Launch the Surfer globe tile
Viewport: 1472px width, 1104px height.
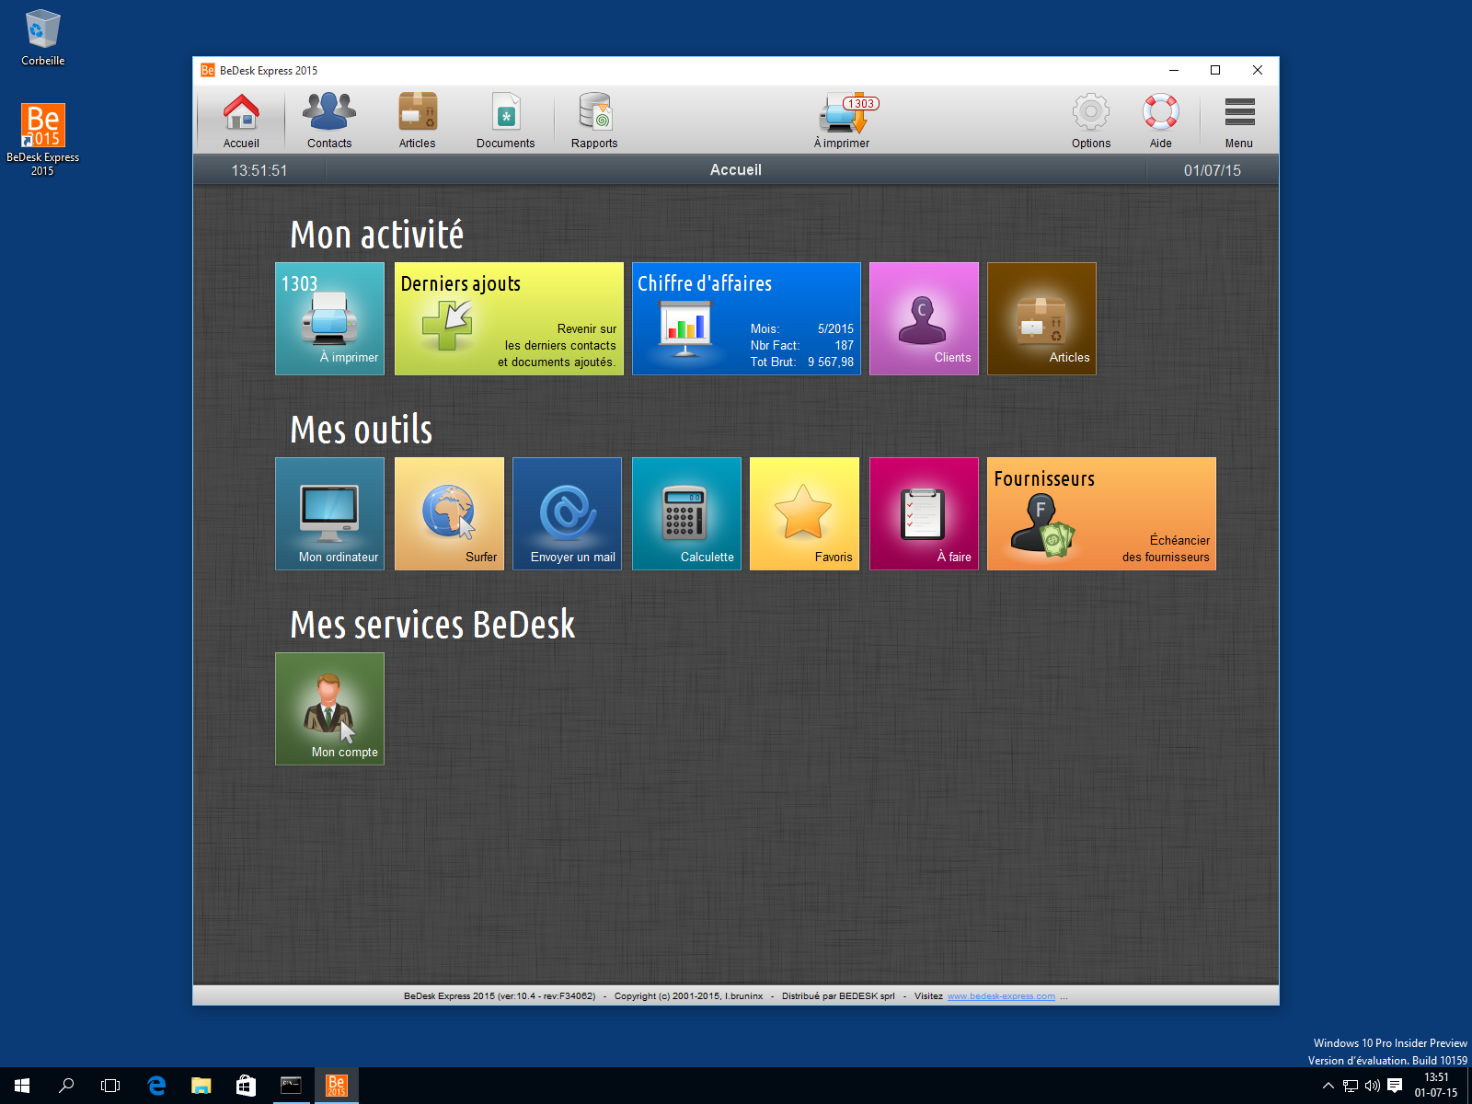[x=449, y=513]
